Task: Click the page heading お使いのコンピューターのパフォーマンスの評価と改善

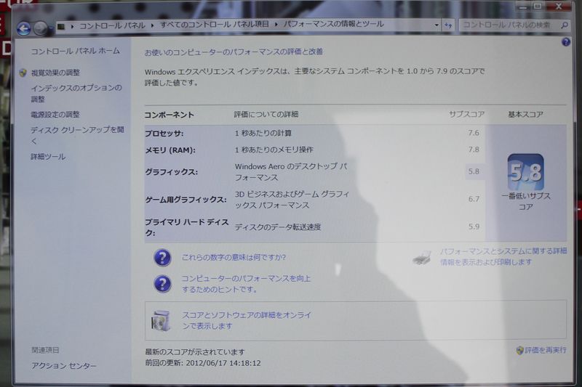Action: pos(234,52)
